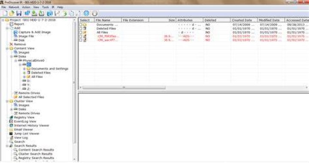Sort by Modified Date column header
309x163 pixels.
click(x=271, y=20)
